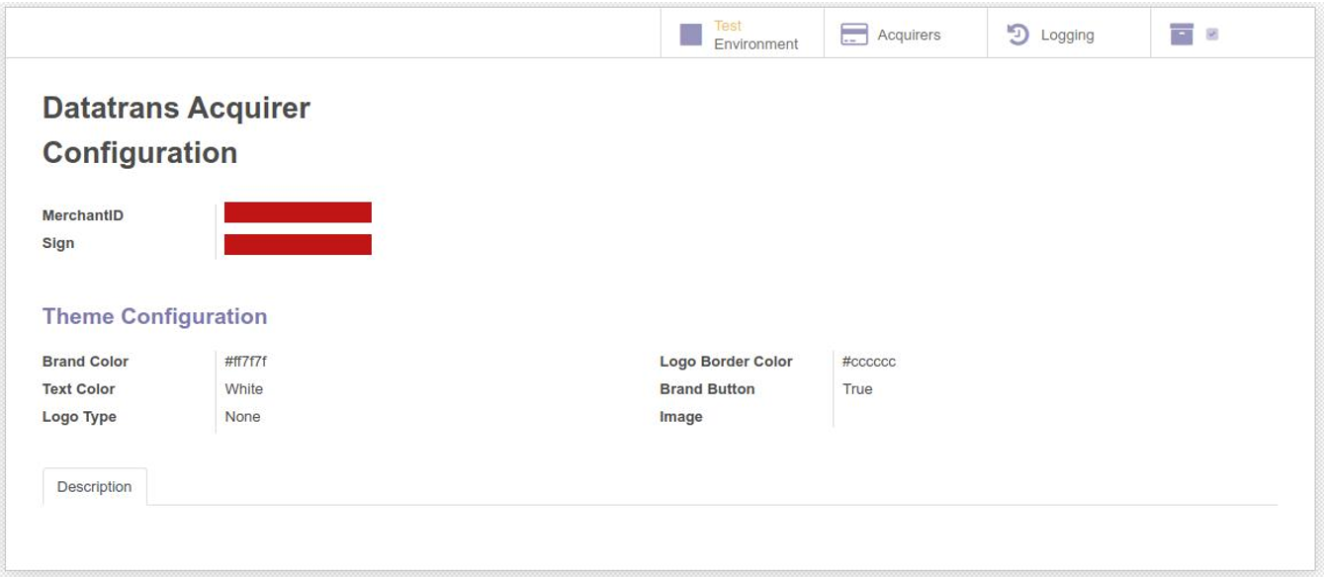Select the redacted MerchantID value

coord(298,212)
